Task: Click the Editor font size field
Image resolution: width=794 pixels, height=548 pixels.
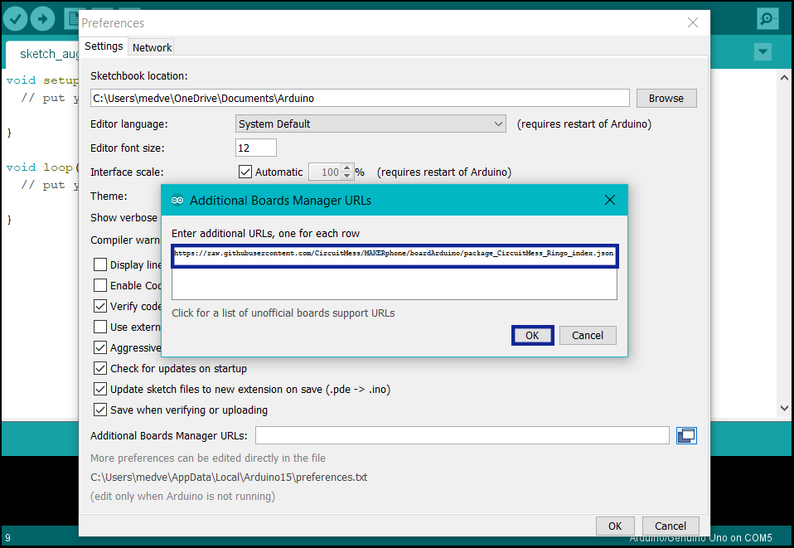Action: click(x=256, y=148)
